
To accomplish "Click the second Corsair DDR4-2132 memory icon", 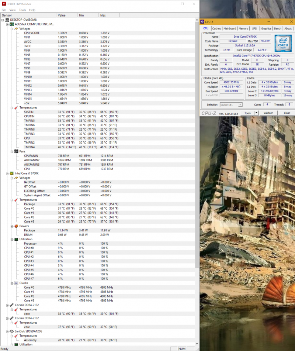I will 12,318.
